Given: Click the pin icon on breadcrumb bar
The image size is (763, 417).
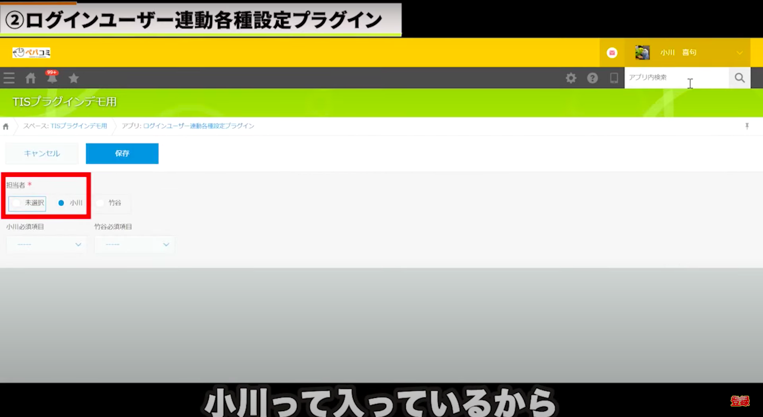Looking at the screenshot, I should pos(747,126).
